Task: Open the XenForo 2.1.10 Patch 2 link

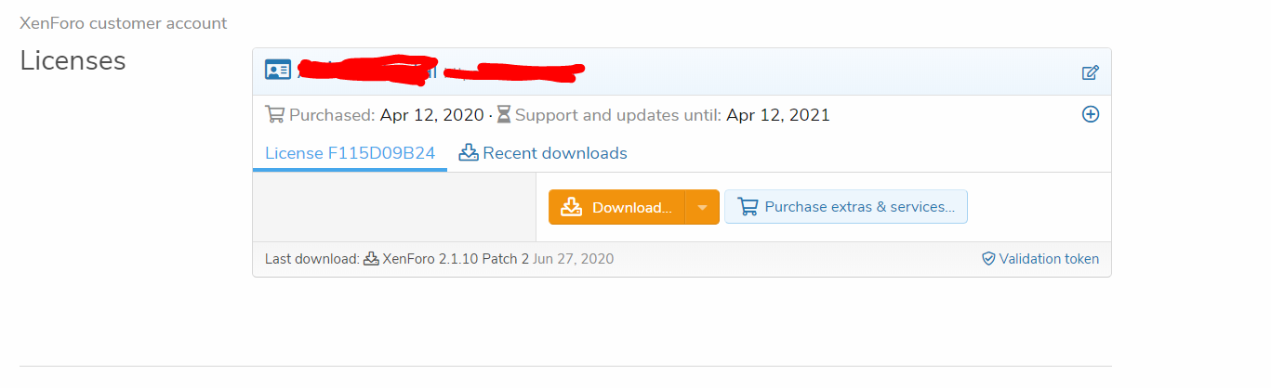Action: pyautogui.click(x=455, y=259)
